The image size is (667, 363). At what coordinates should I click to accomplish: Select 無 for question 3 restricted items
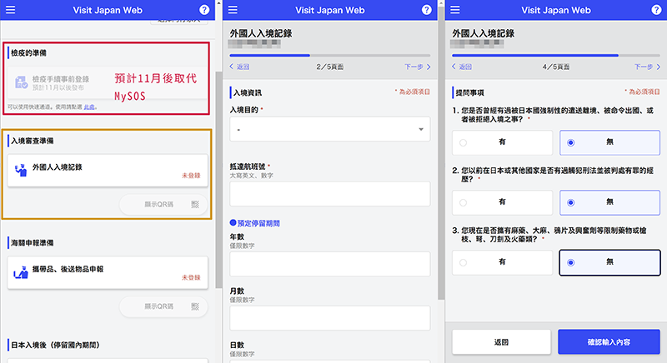[x=609, y=262]
